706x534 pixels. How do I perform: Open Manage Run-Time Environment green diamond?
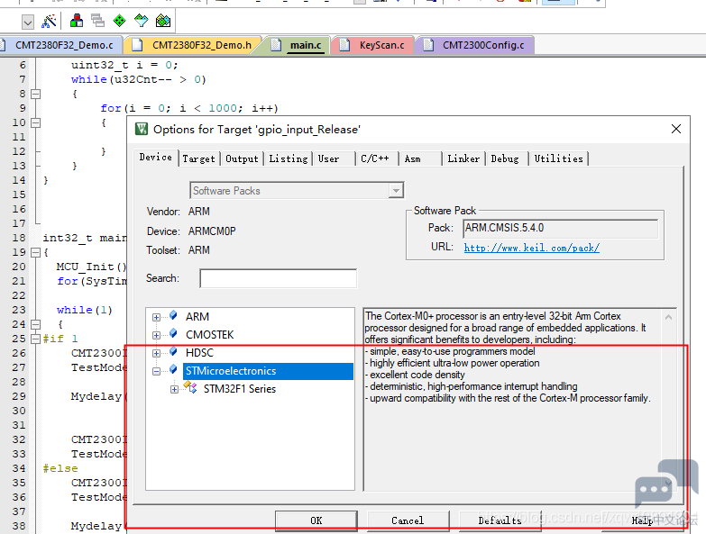119,21
